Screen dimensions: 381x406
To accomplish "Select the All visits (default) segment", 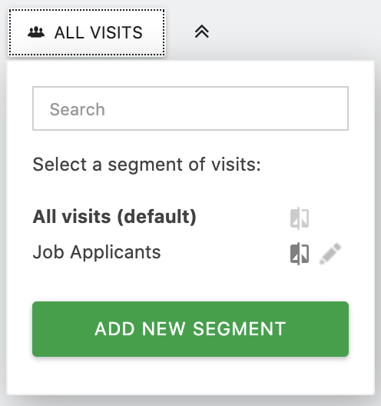I will (114, 217).
